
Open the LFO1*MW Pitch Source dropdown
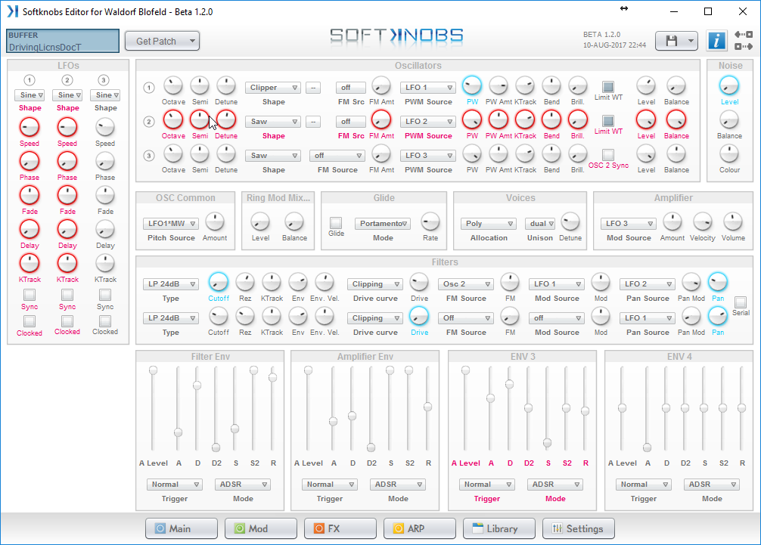click(x=171, y=224)
